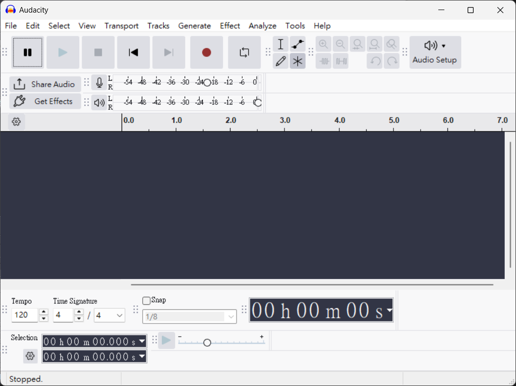Expand the time signature denominator dropdown
This screenshot has width=516, height=386.
120,315
